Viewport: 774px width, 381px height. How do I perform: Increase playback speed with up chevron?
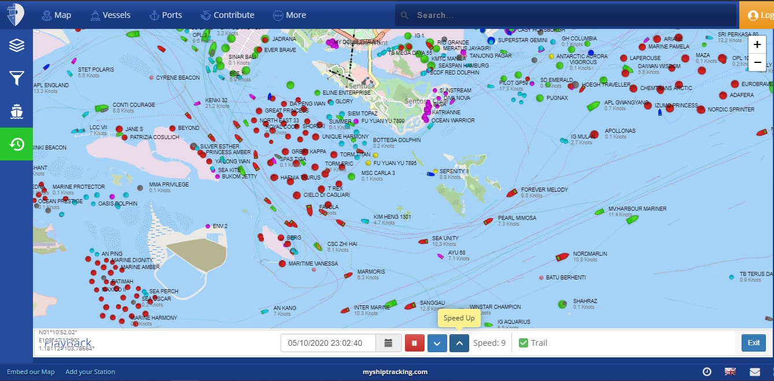coord(459,343)
